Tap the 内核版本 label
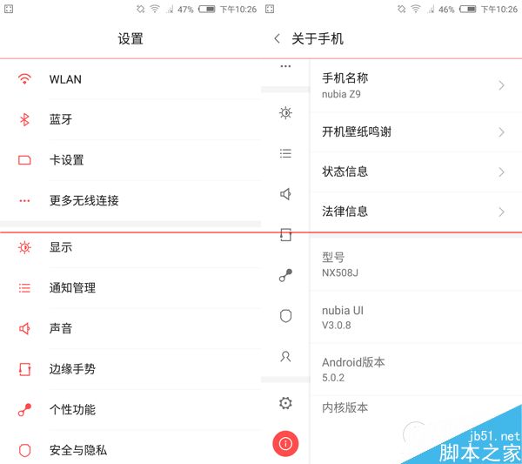Viewport: 522px width, 464px height. (x=345, y=407)
